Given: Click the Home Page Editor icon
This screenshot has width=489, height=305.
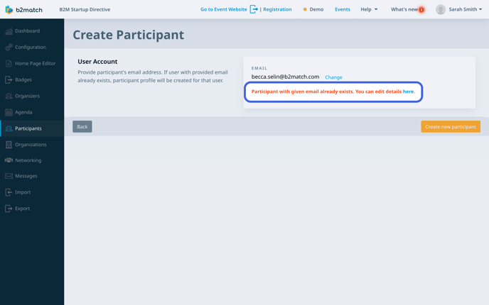Looking at the screenshot, I should (9, 64).
